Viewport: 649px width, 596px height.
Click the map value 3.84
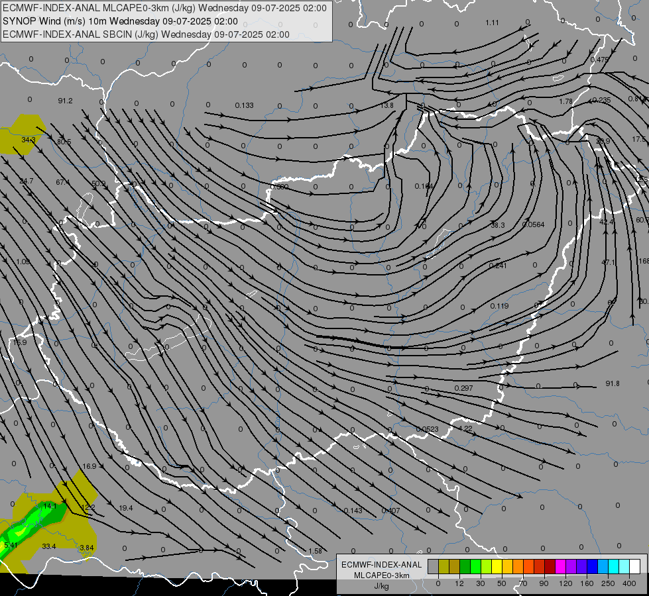pyautogui.click(x=87, y=548)
